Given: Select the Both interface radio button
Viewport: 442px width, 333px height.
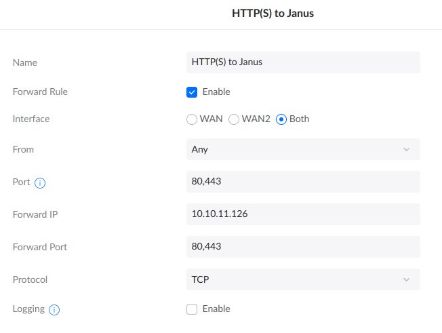Looking at the screenshot, I should pos(281,119).
